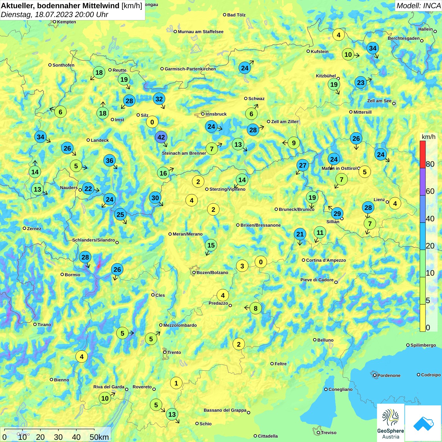Click the Trento city label
Image resolution: width=442 pixels, height=442 pixels.
[174, 352]
